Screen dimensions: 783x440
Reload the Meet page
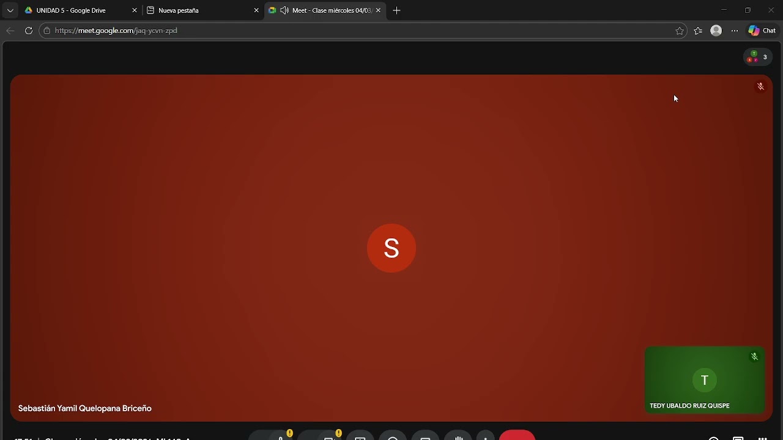click(29, 31)
